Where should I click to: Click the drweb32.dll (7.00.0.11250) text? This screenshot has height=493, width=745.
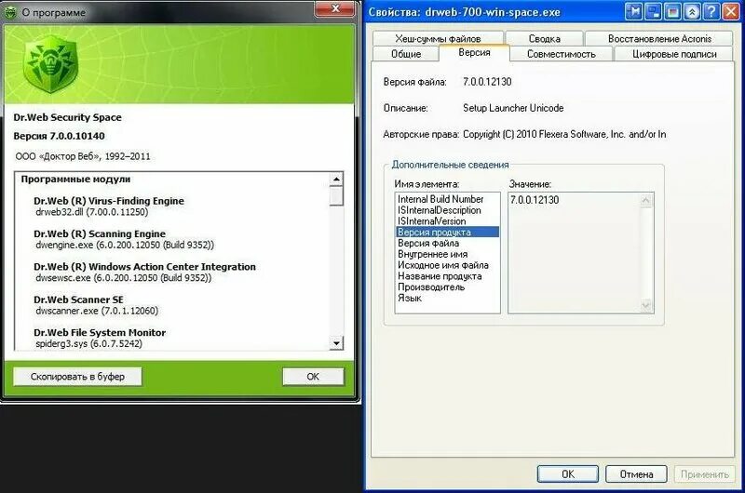pyautogui.click(x=91, y=212)
